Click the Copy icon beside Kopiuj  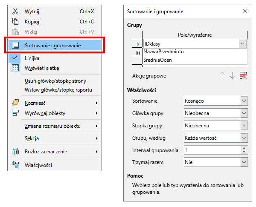pos(15,22)
